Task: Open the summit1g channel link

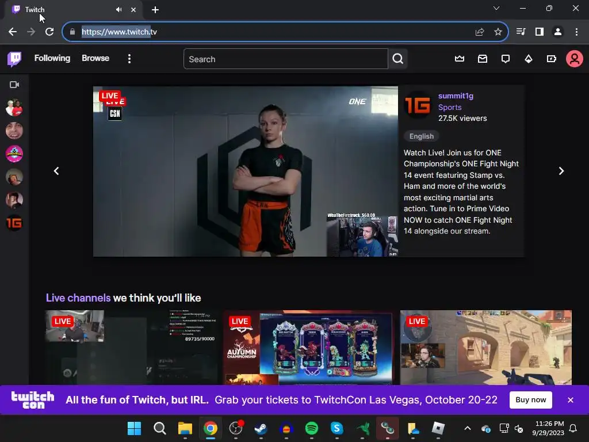Action: pos(456,96)
